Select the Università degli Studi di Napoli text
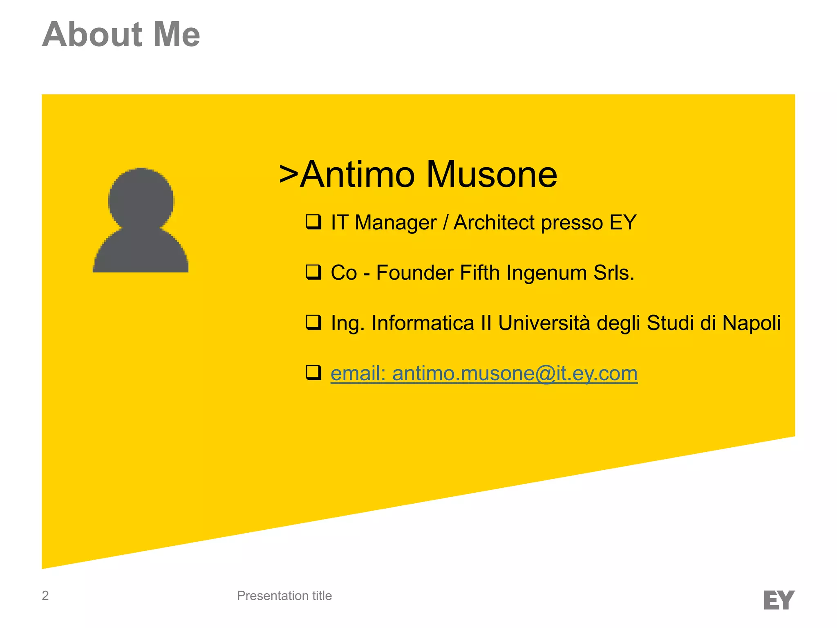 click(639, 323)
